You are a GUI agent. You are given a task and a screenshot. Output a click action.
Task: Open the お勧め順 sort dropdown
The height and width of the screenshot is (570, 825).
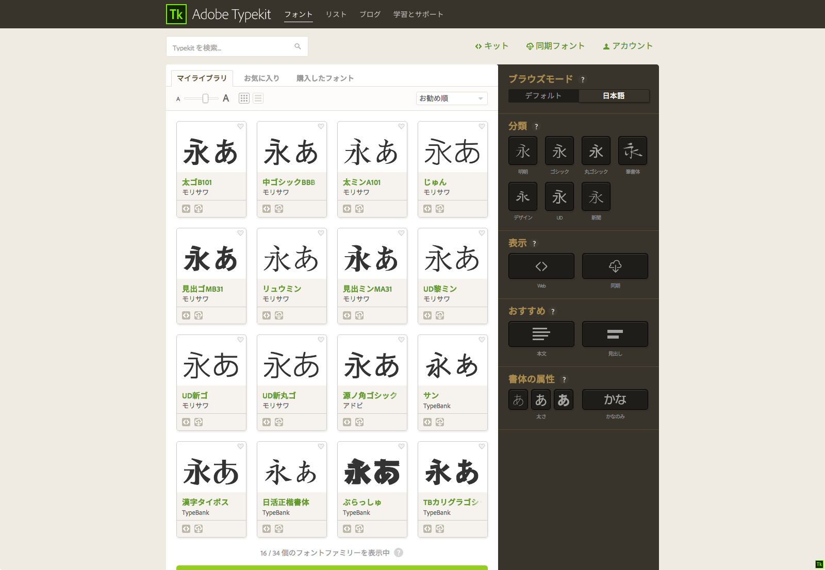click(x=451, y=98)
